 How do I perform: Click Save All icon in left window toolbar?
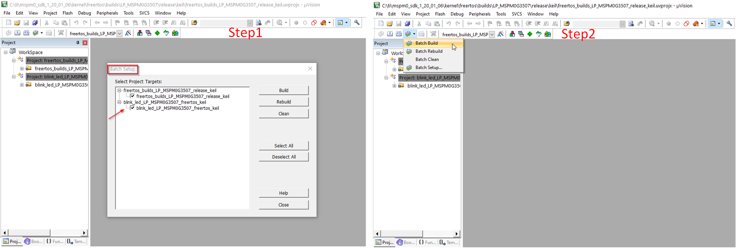click(35, 23)
